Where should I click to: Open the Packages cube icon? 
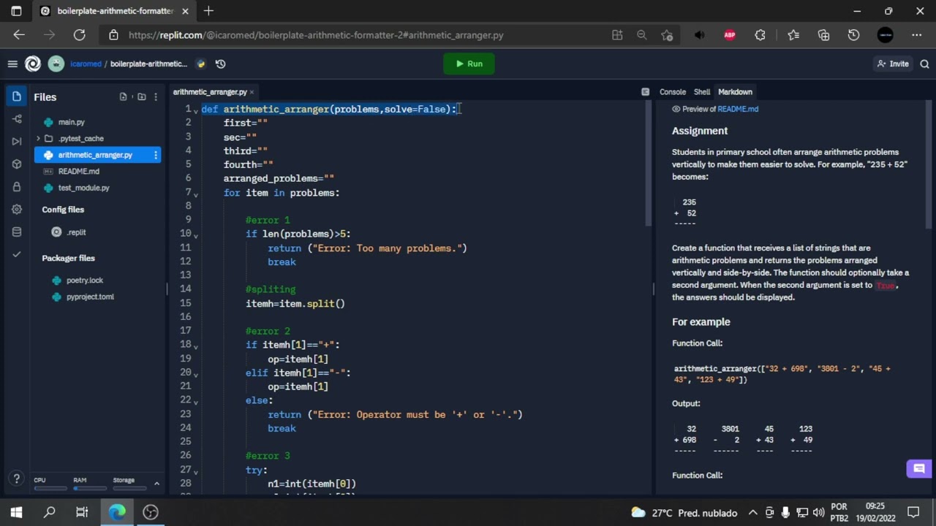tap(17, 164)
